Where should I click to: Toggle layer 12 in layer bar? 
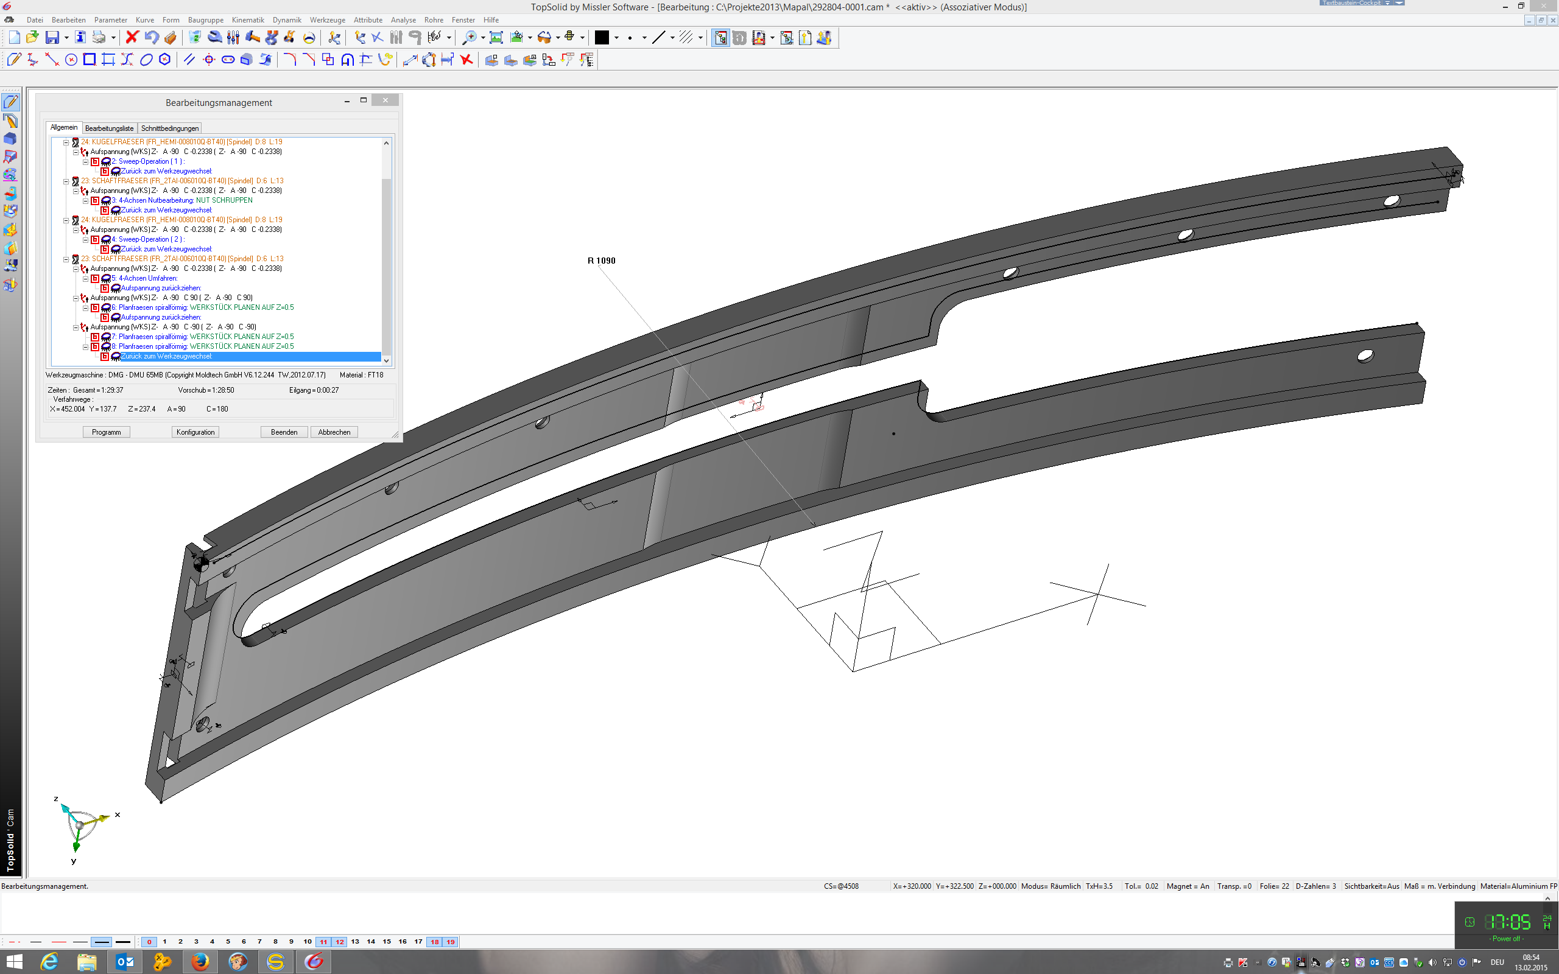click(x=339, y=942)
